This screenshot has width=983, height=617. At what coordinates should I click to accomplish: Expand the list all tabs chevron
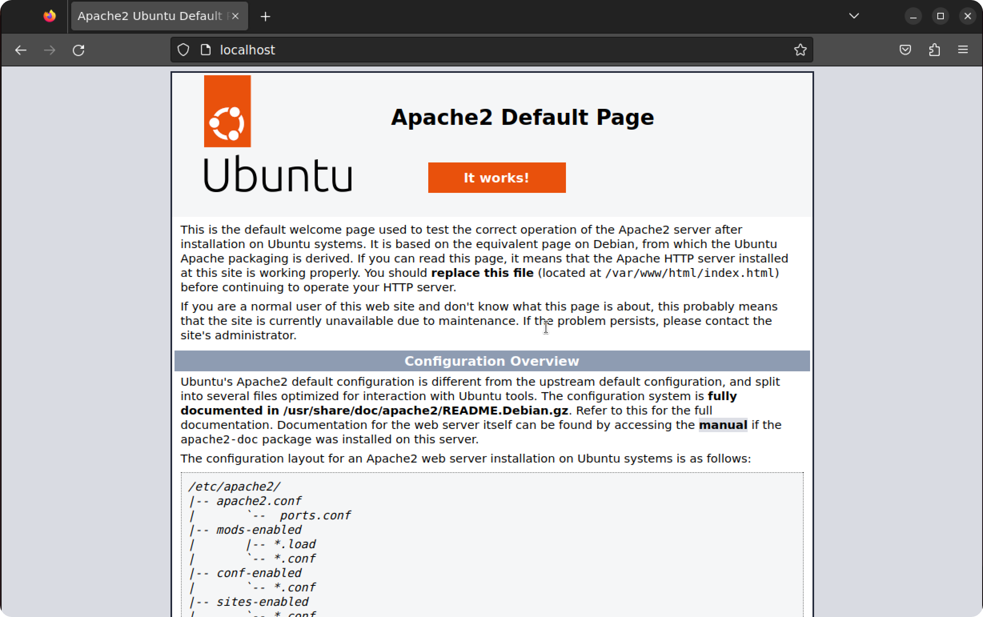(x=854, y=16)
